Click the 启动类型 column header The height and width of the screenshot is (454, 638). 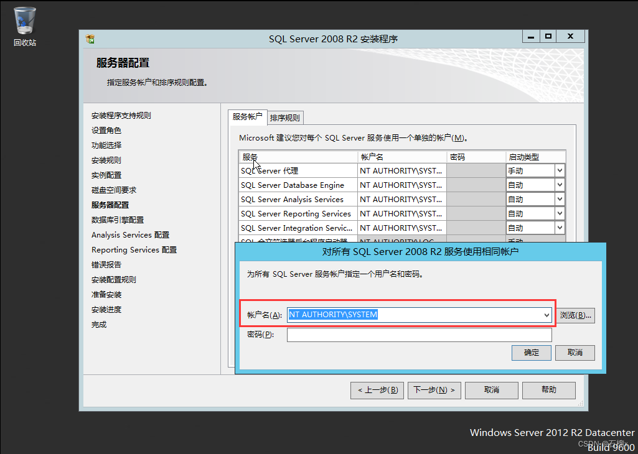[x=536, y=157]
